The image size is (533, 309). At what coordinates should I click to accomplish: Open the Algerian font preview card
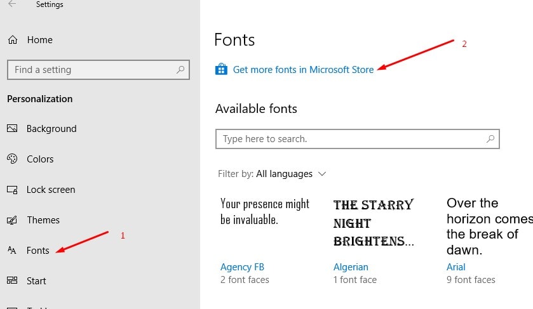click(x=374, y=223)
